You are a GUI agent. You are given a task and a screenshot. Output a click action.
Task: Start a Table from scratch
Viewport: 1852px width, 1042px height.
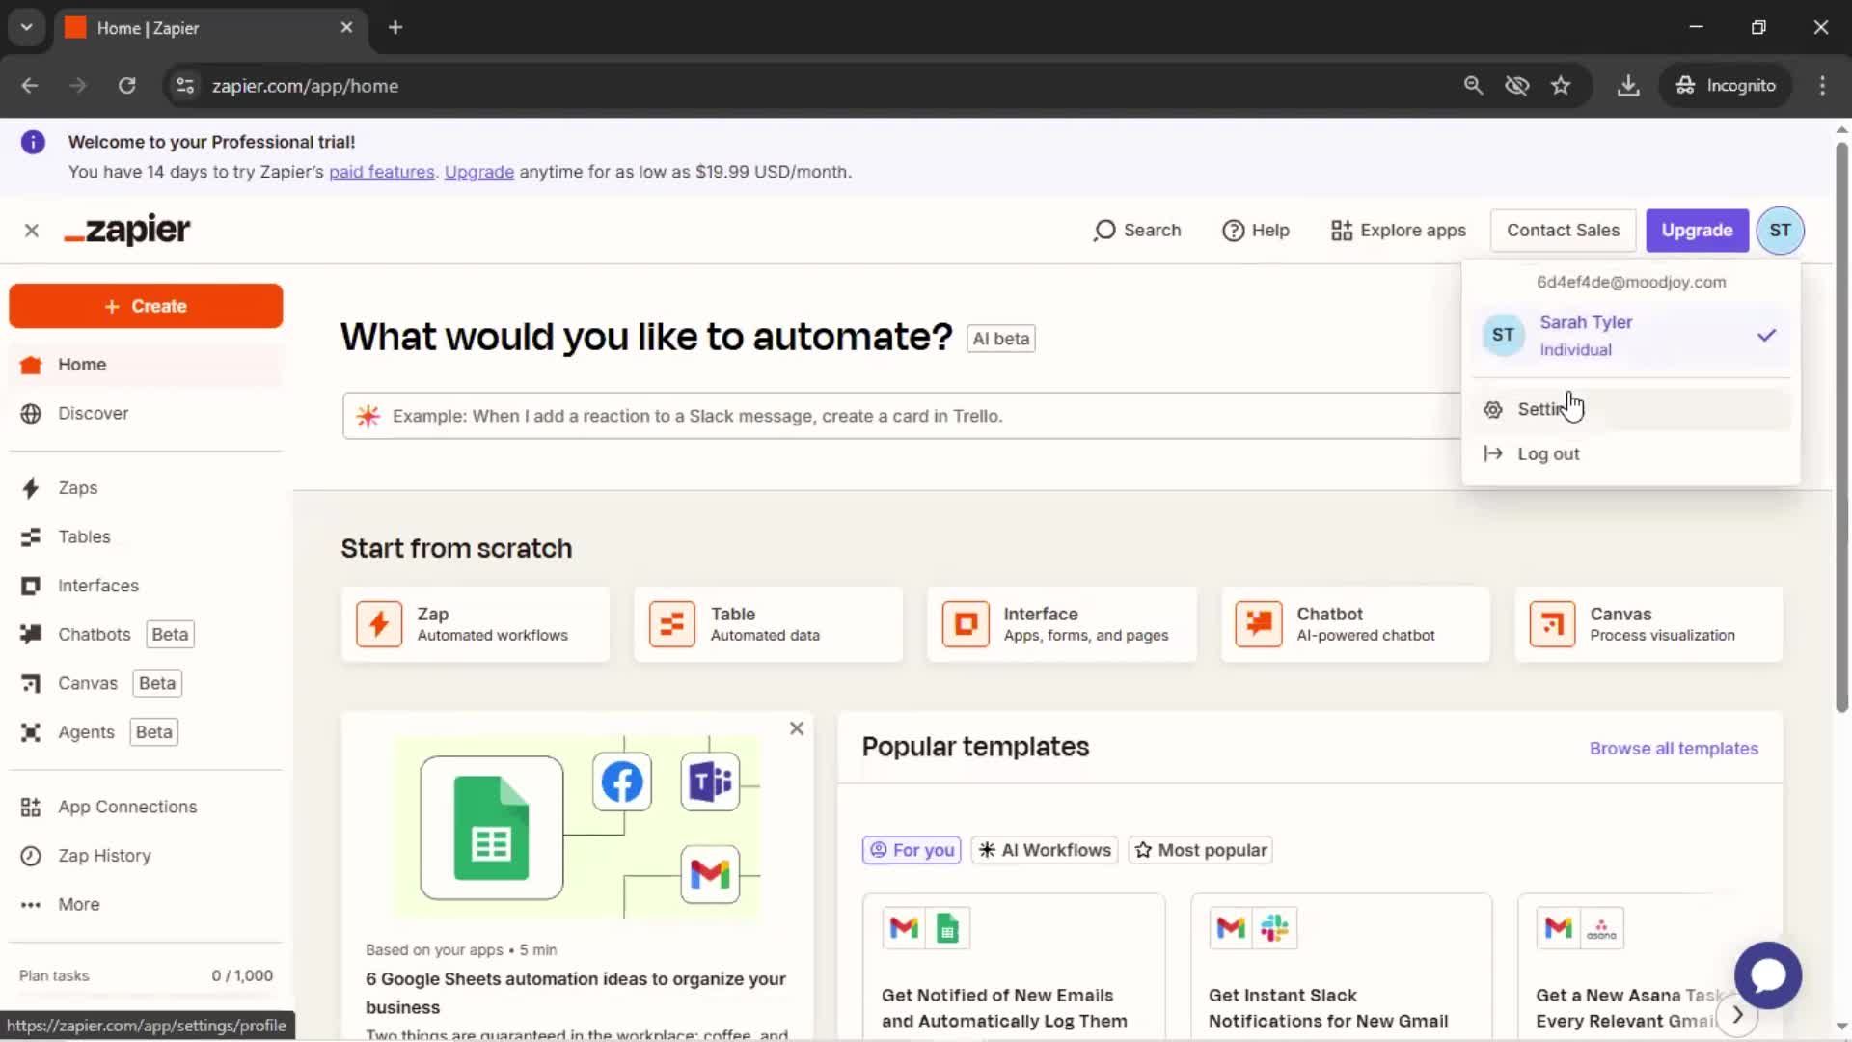click(769, 624)
